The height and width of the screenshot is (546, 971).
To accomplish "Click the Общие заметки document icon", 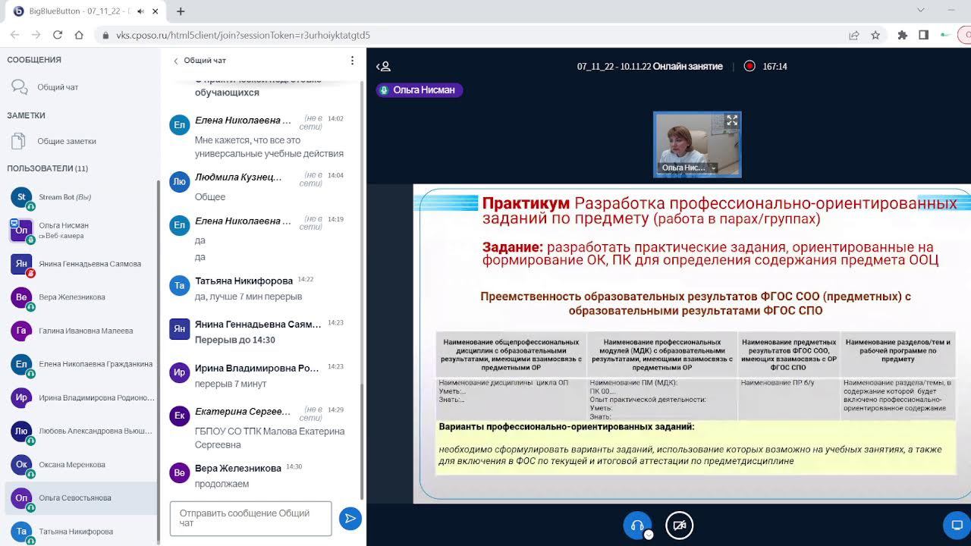I will coord(20,141).
